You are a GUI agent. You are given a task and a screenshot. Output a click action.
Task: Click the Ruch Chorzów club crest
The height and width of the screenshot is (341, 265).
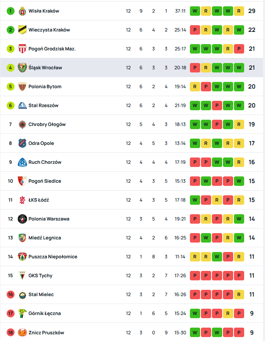22,162
